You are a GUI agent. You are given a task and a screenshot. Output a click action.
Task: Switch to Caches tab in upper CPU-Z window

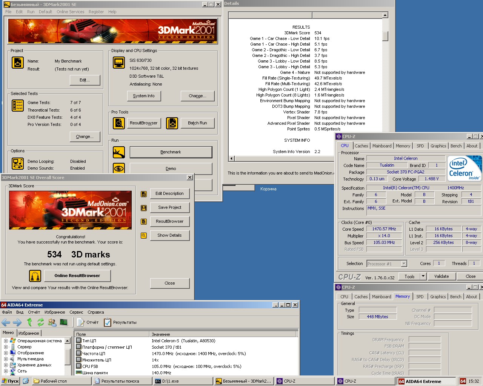[x=361, y=146]
